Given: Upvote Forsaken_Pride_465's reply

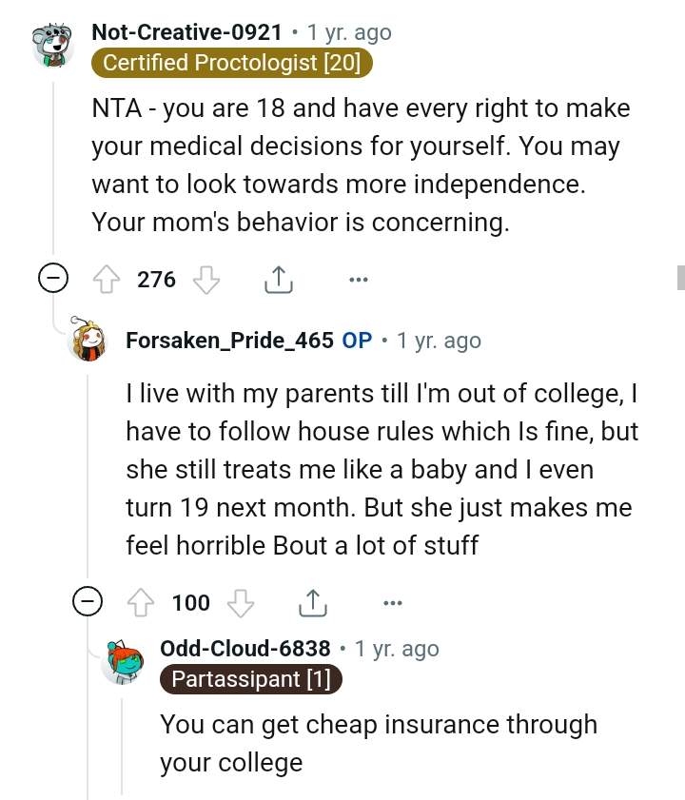Looking at the screenshot, I should pyautogui.click(x=142, y=602).
